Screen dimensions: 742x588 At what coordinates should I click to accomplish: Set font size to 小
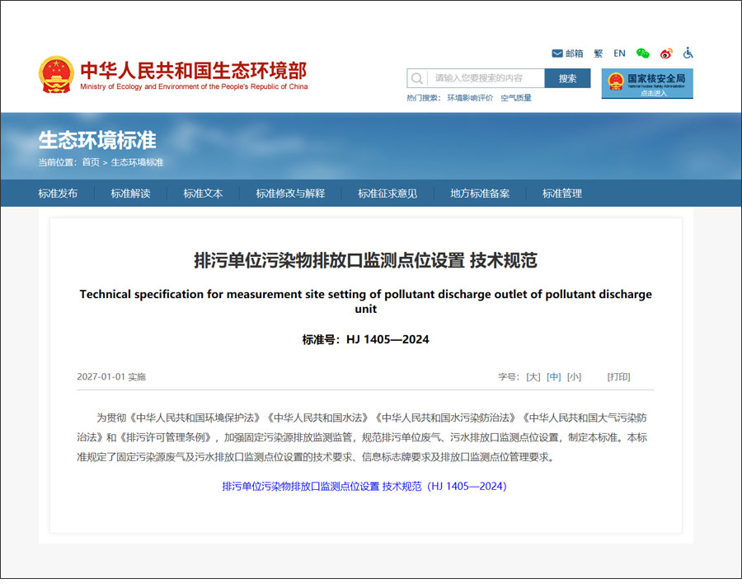pyautogui.click(x=574, y=377)
